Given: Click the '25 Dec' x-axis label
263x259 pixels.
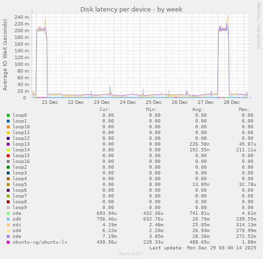Looking at the screenshot, I should pyautogui.click(x=154, y=102).
